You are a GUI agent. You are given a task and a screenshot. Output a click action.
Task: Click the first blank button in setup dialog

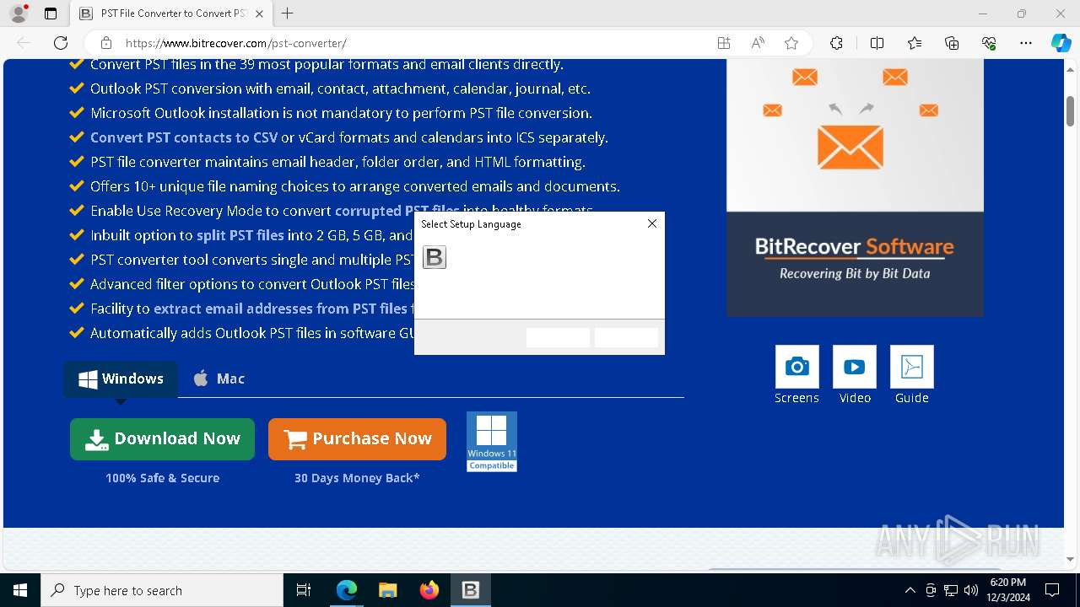(558, 337)
